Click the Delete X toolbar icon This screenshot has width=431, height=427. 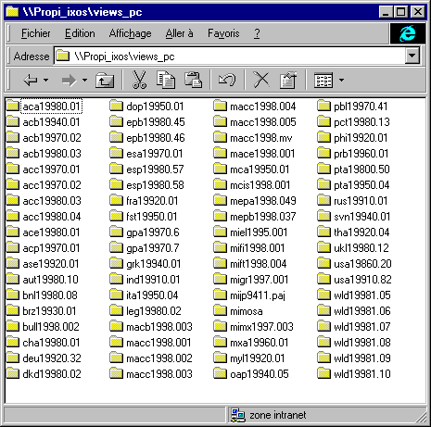point(261,80)
